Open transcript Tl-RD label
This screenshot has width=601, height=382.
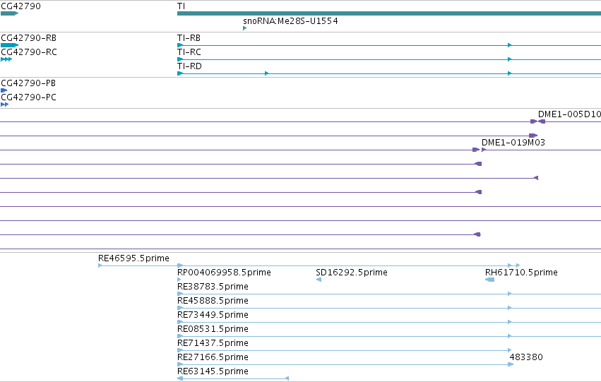point(189,66)
